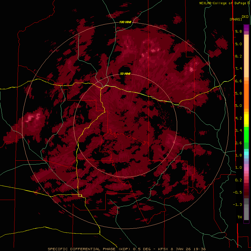Click the TH label on the color scale
Viewport: 251px width, 251px height.
[x=240, y=217]
